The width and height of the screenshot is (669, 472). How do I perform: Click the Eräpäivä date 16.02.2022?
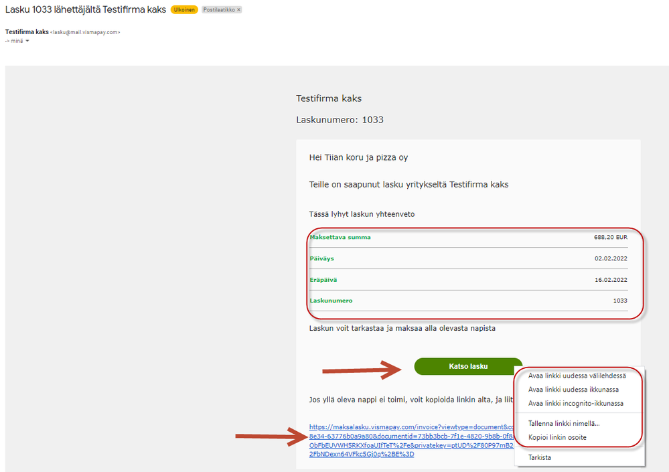click(611, 280)
